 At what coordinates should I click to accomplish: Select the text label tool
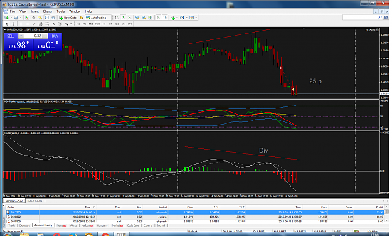(x=53, y=24)
